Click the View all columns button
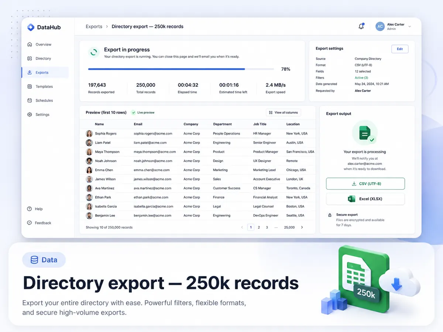 tap(284, 113)
